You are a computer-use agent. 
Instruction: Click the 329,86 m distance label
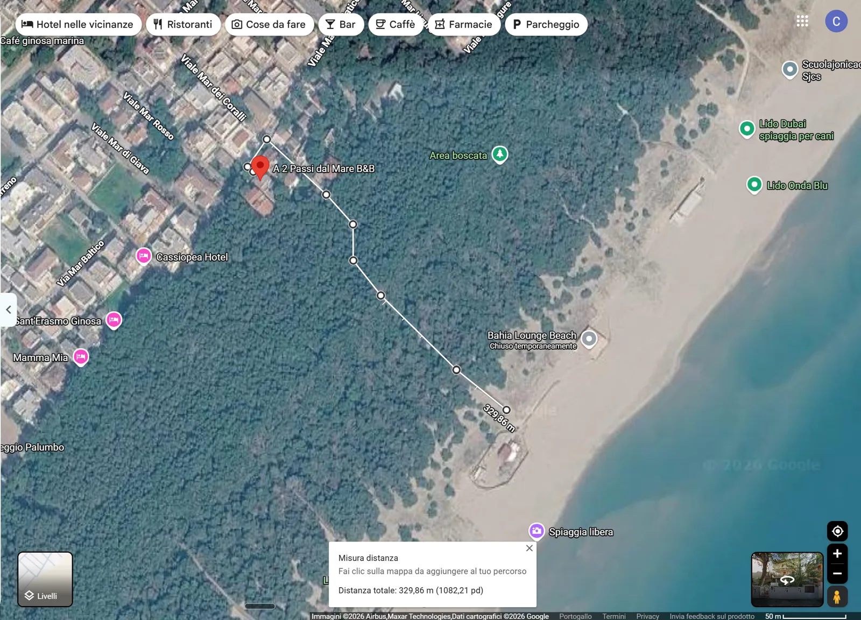(499, 418)
